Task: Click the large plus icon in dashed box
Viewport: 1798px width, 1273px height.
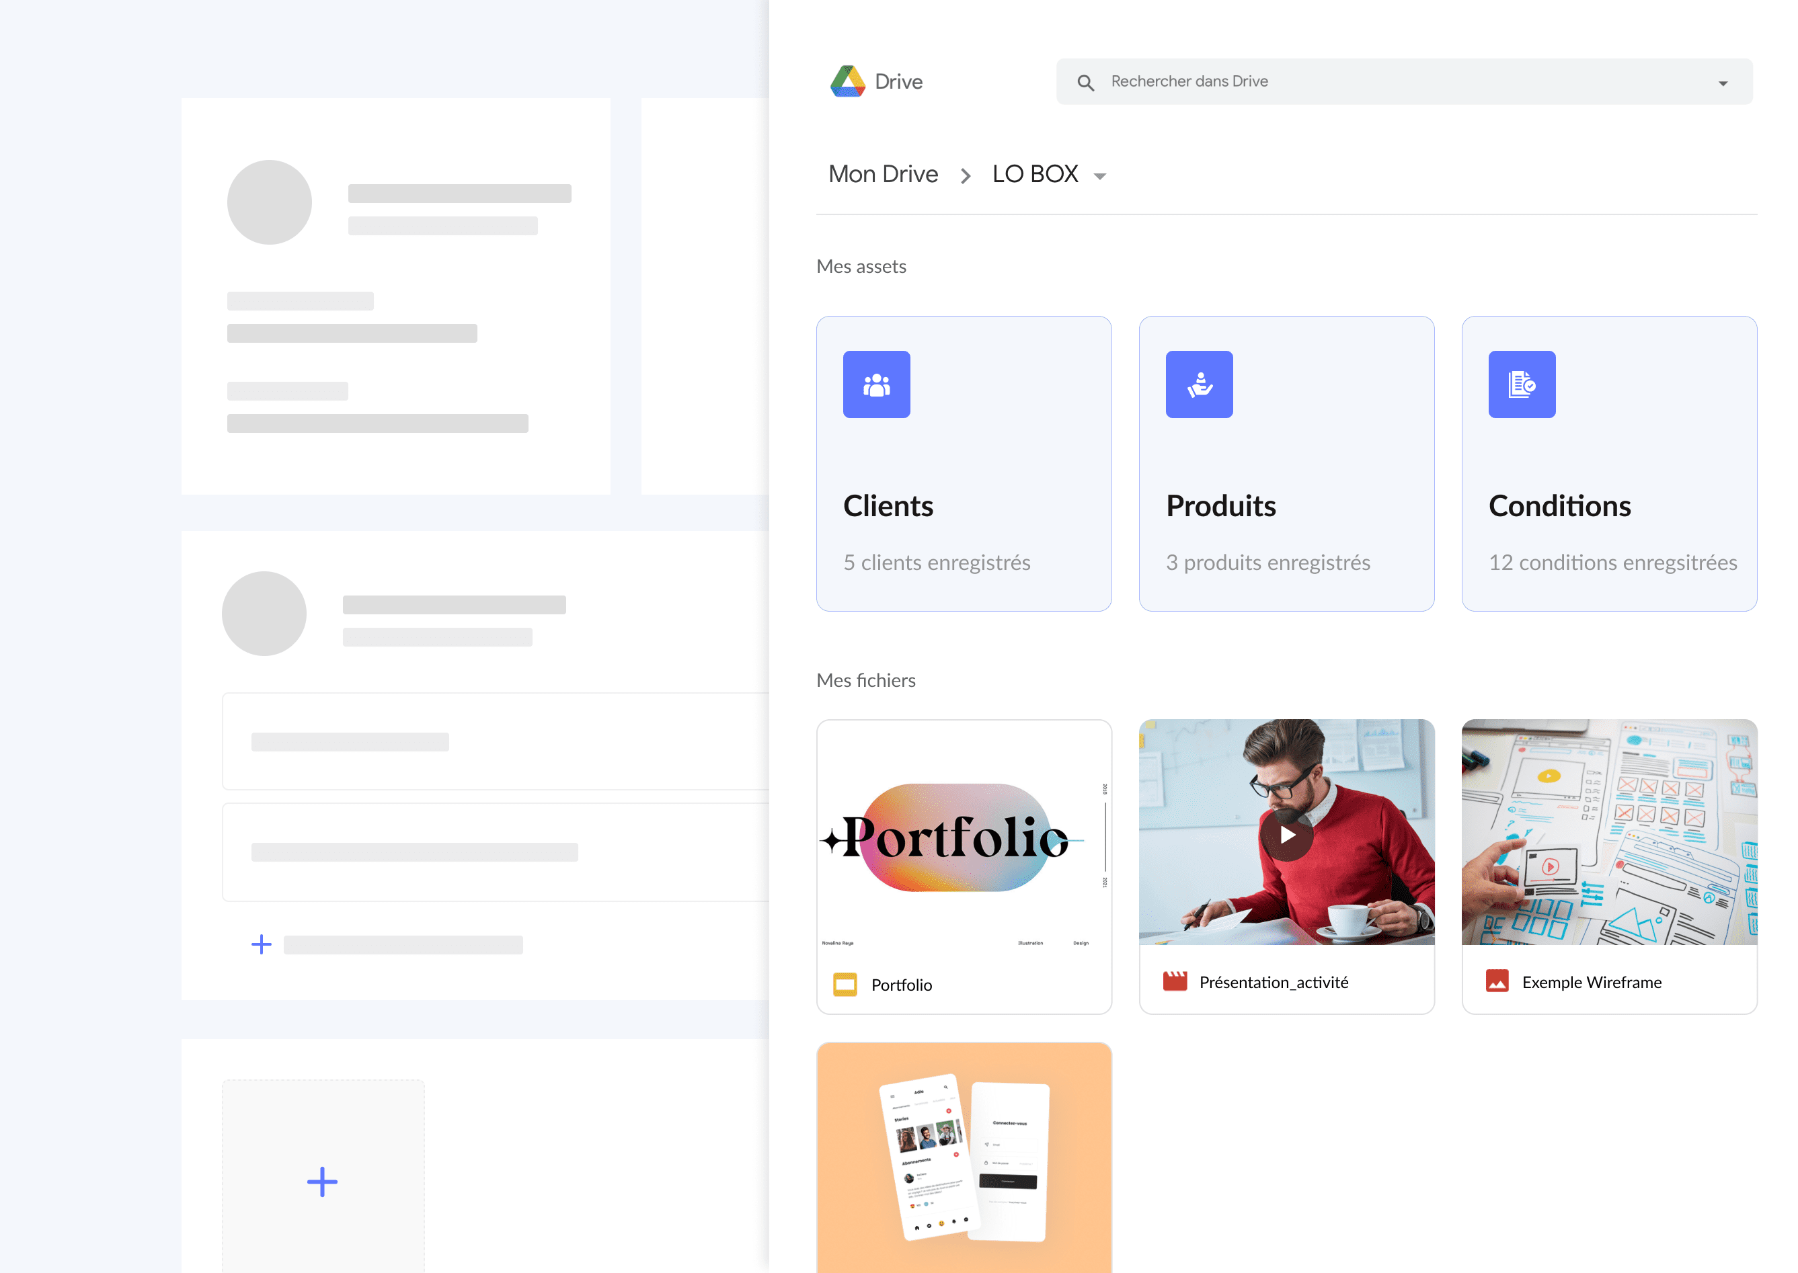Action: pyautogui.click(x=322, y=1182)
